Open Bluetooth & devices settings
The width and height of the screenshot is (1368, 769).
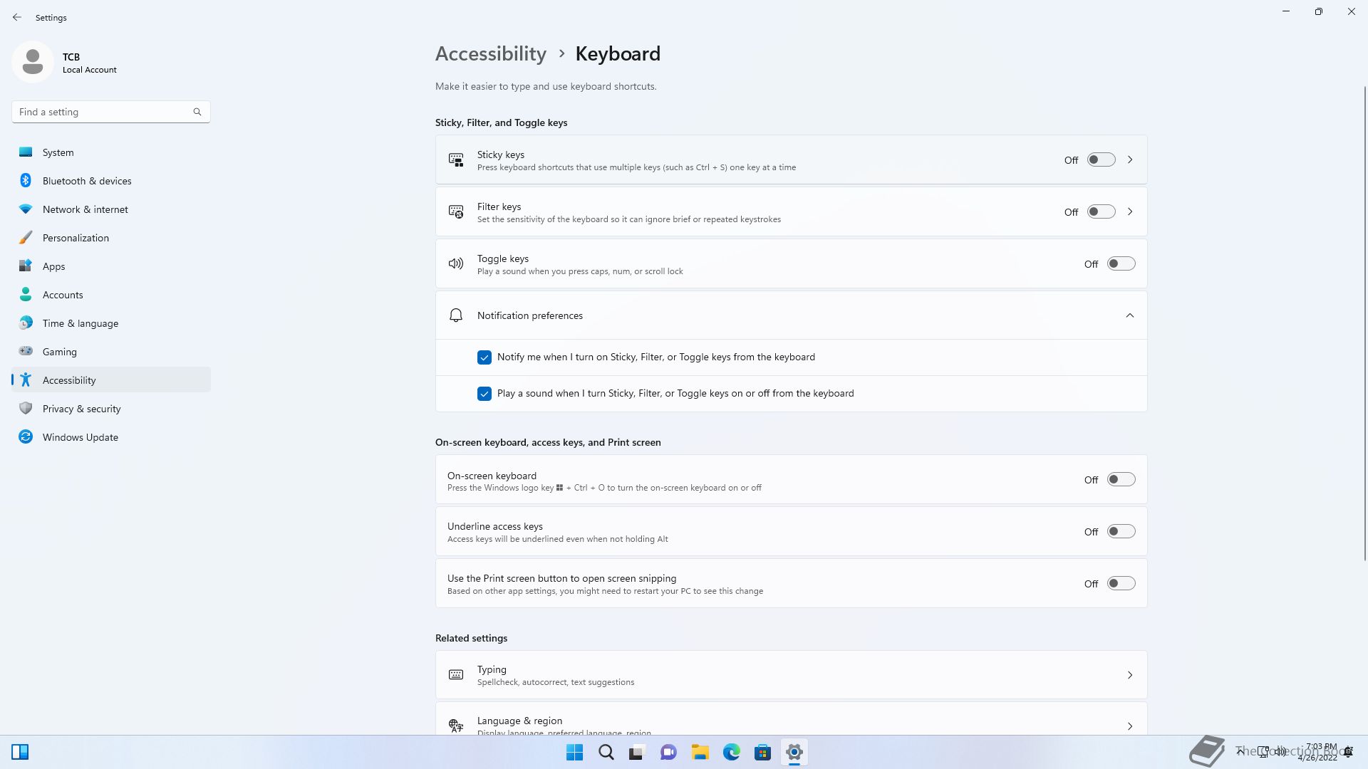coord(87,181)
